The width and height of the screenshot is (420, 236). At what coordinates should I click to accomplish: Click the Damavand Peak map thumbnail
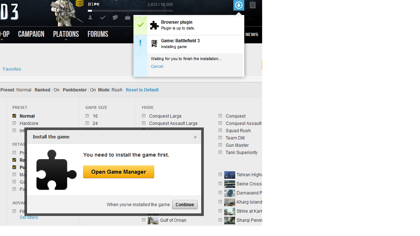tap(230, 193)
